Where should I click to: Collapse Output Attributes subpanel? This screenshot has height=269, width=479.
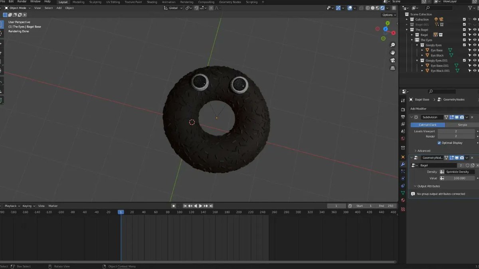pos(427,186)
